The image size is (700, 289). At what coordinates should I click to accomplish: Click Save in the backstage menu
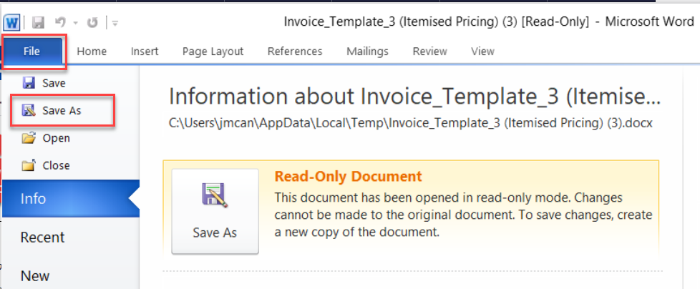click(53, 83)
